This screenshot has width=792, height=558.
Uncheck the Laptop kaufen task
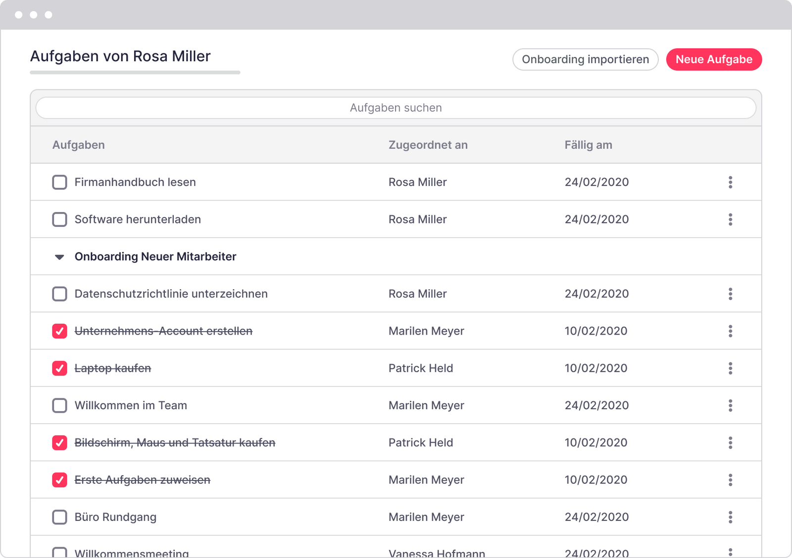60,368
